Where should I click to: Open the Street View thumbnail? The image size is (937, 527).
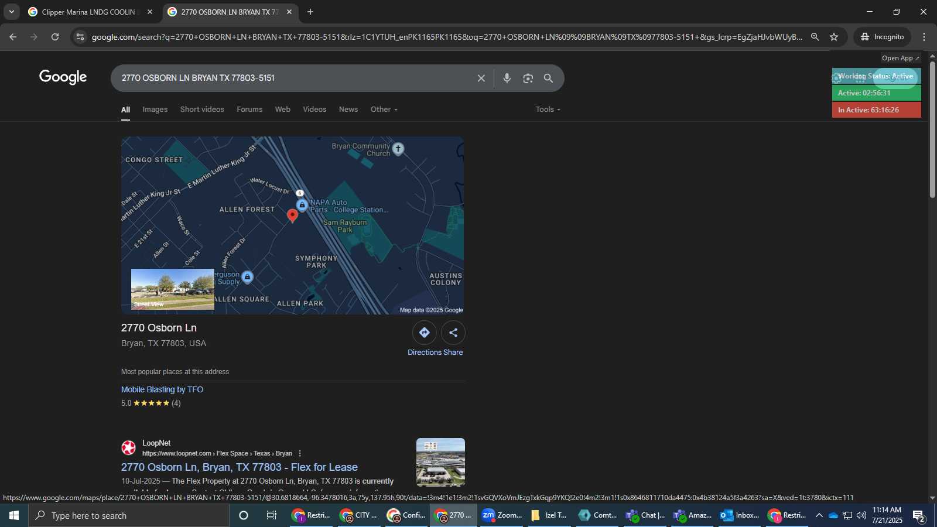tap(173, 289)
